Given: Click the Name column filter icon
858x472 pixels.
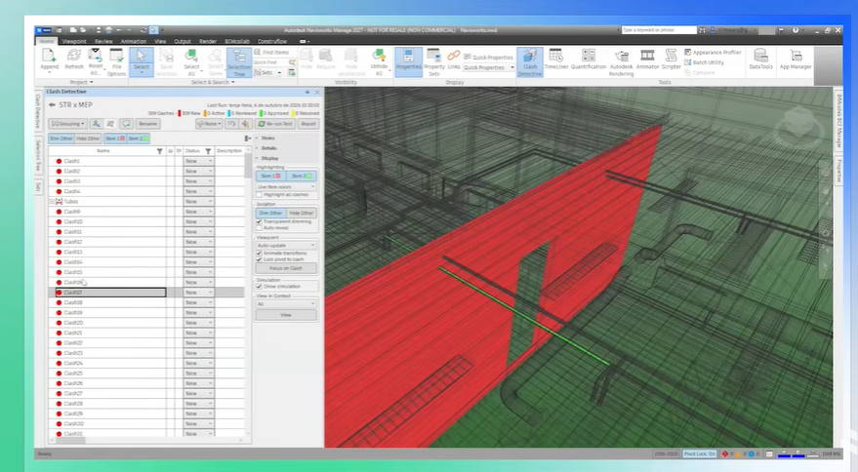Looking at the screenshot, I should pyautogui.click(x=159, y=151).
